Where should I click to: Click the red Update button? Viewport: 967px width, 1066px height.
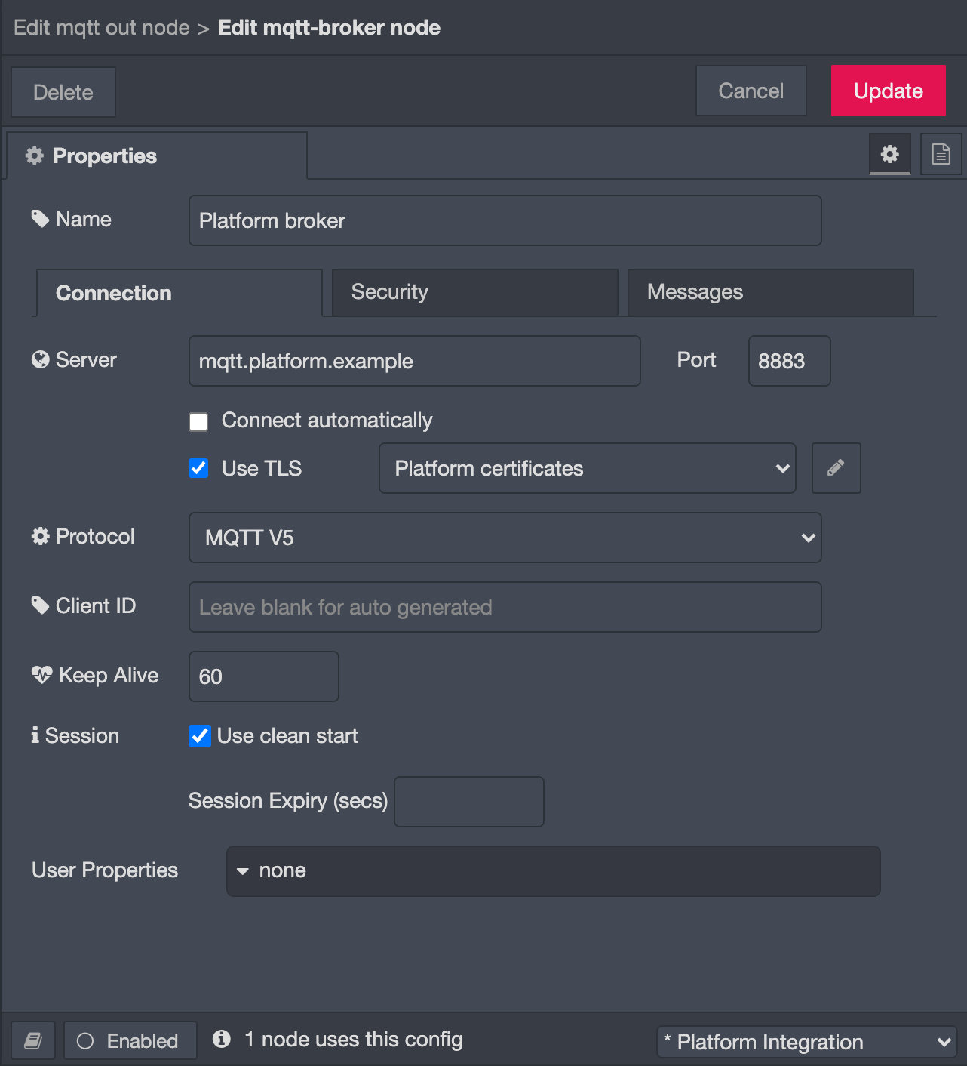pos(889,91)
